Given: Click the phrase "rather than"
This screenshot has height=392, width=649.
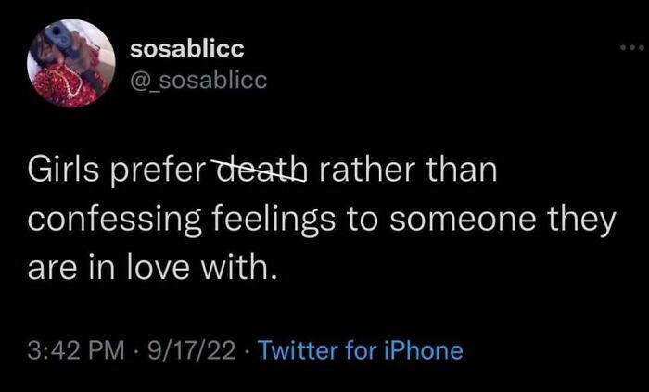Looking at the screenshot, I should tap(403, 171).
